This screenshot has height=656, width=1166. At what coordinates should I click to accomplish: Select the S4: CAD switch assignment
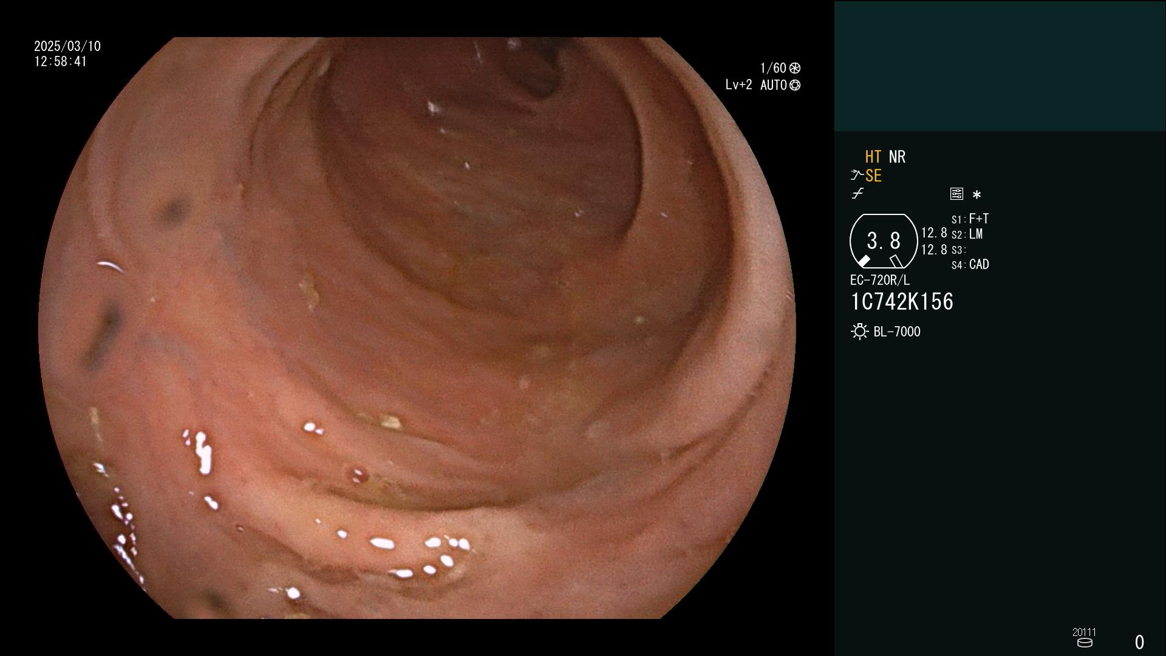[970, 265]
